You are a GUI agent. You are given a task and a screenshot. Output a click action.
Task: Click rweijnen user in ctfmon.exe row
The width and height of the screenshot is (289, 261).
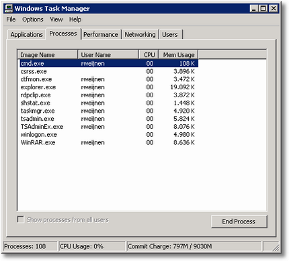[x=93, y=79]
